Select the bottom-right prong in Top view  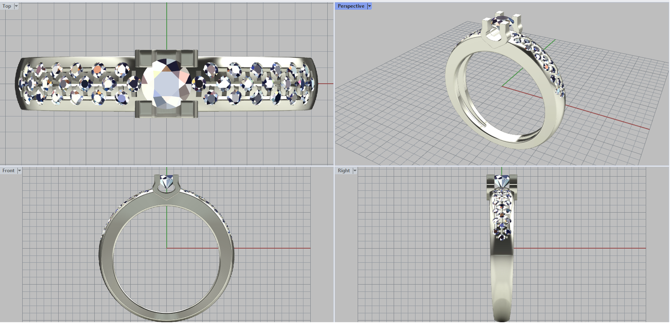pyautogui.click(x=188, y=110)
